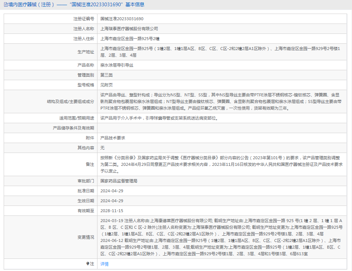352x271 pixels.
Task: Select model spec value 见附页
Action: (107, 85)
